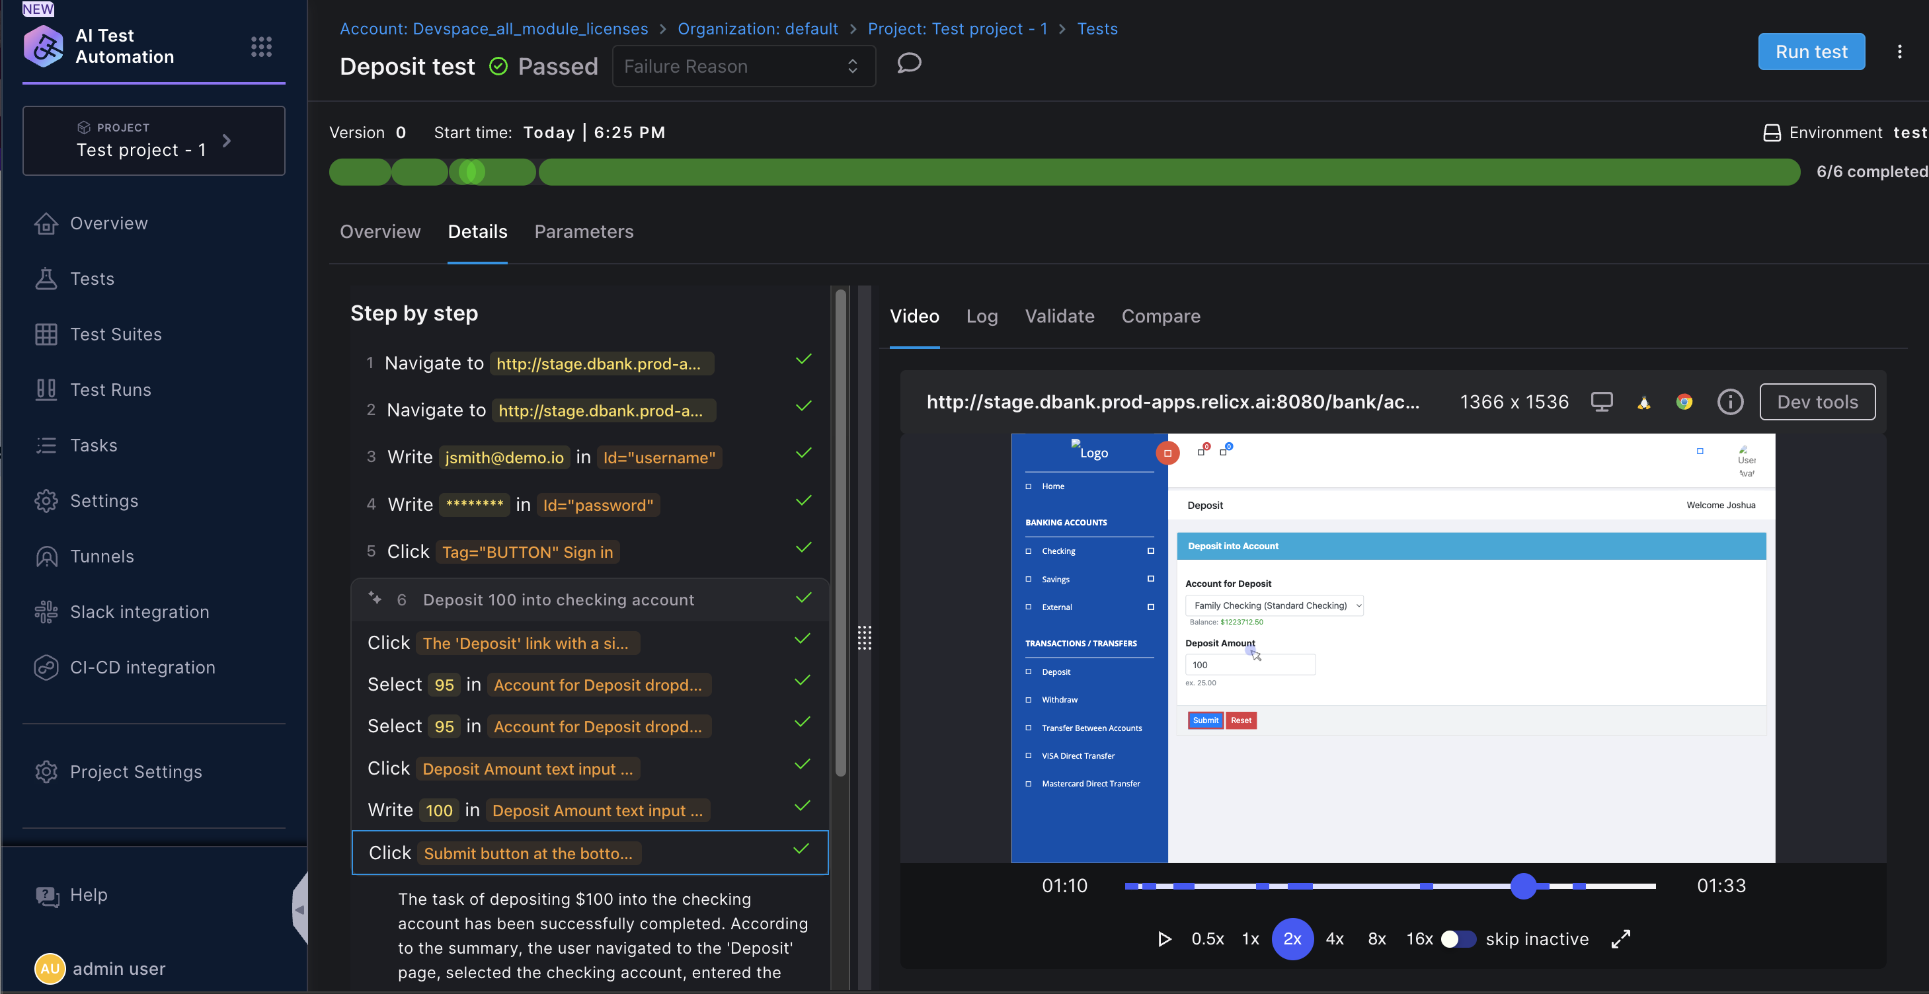
Task: Expand the Test project - 1 selector
Action: coord(153,141)
